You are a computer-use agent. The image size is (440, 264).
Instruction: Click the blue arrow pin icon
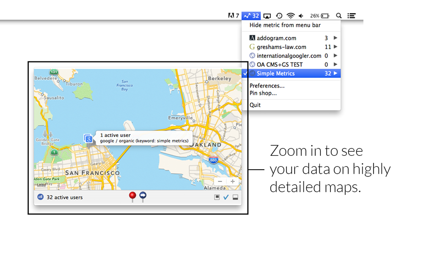143,196
